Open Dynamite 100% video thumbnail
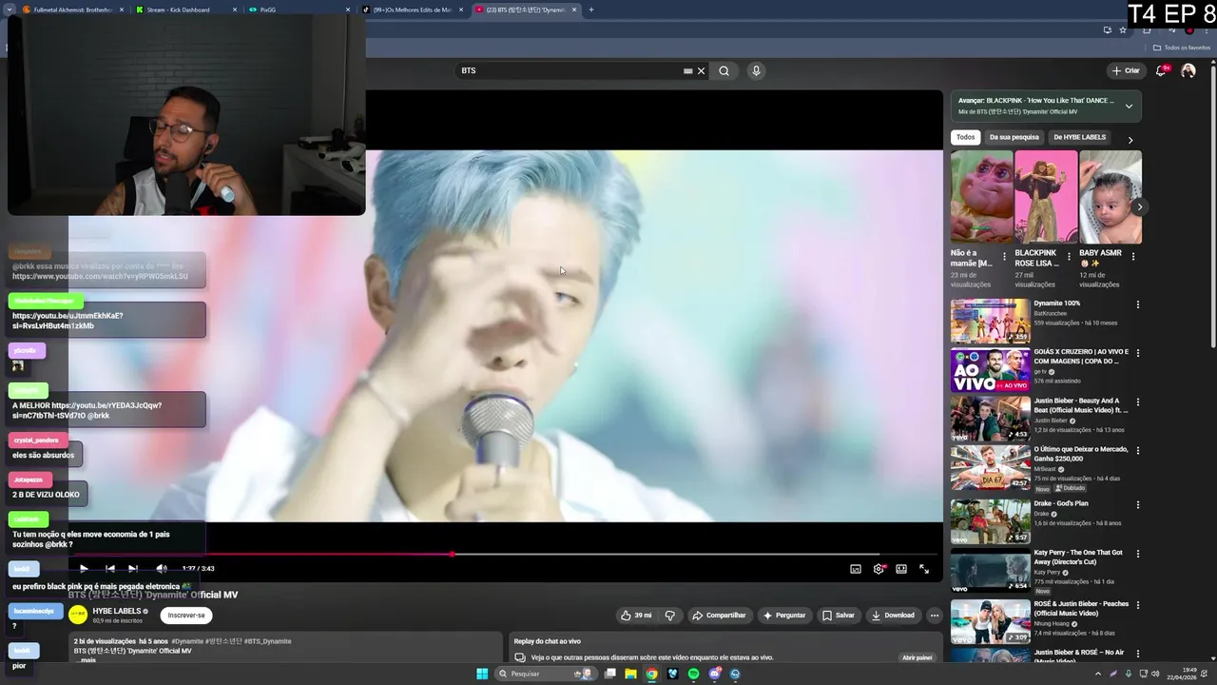Screen dimensions: 1217x685 click(x=990, y=321)
